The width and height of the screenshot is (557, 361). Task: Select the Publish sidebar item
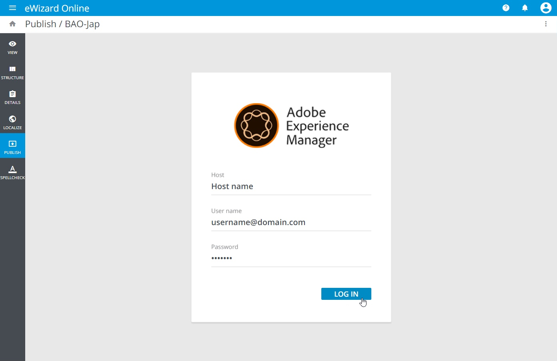[x=12, y=147]
